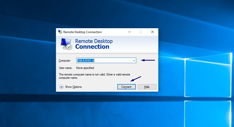Click the computer monitor banner icon
The image size is (234, 127).
pos(66,44)
